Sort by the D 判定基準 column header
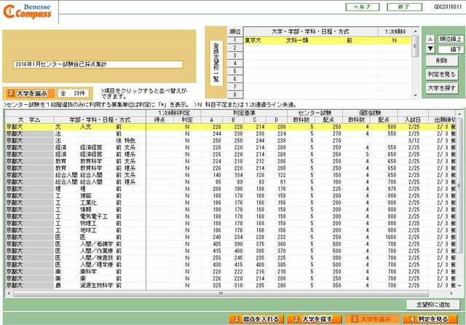 tap(277, 120)
